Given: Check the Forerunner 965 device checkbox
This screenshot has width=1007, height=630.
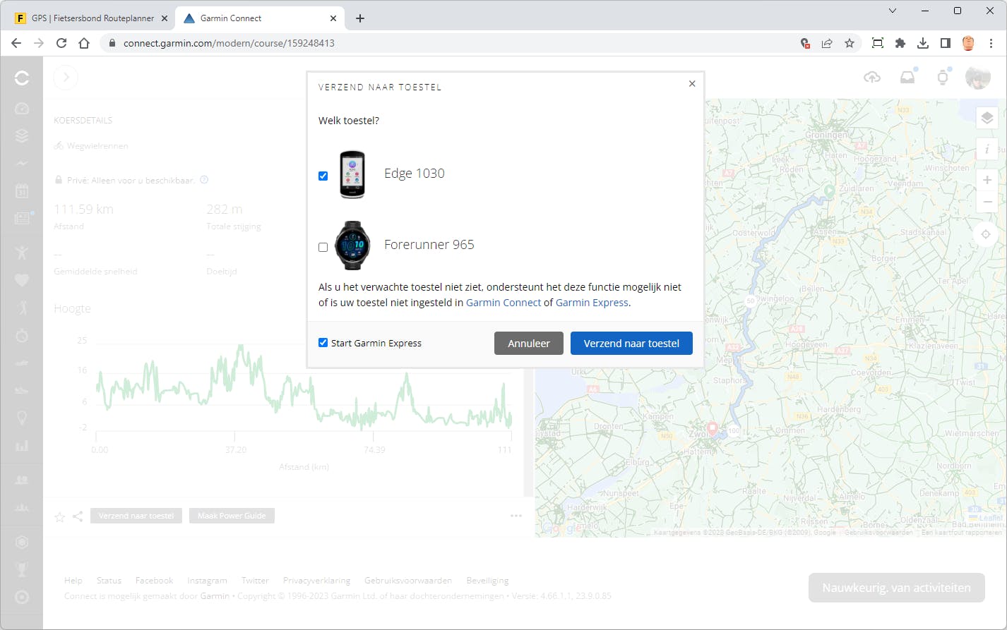Looking at the screenshot, I should pyautogui.click(x=323, y=247).
